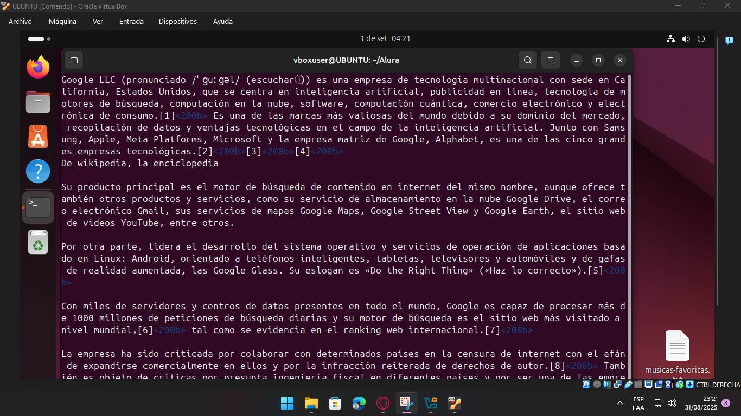Click the line De wikipedia, la enciclopedia
The height and width of the screenshot is (416, 741).
point(140,163)
